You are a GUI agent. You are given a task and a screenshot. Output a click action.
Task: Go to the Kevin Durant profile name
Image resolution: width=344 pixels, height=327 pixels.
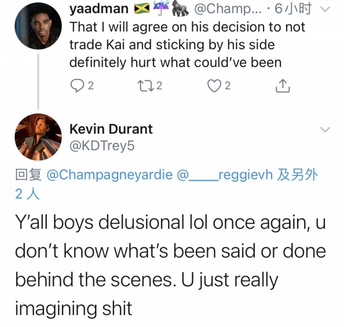click(x=111, y=129)
